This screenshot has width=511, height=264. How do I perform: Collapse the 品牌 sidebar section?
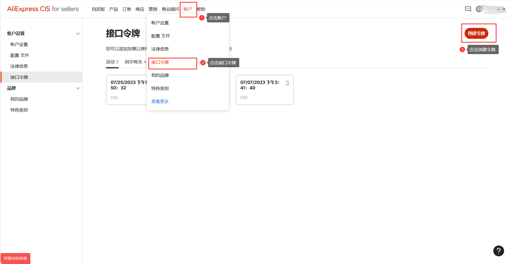(x=78, y=88)
